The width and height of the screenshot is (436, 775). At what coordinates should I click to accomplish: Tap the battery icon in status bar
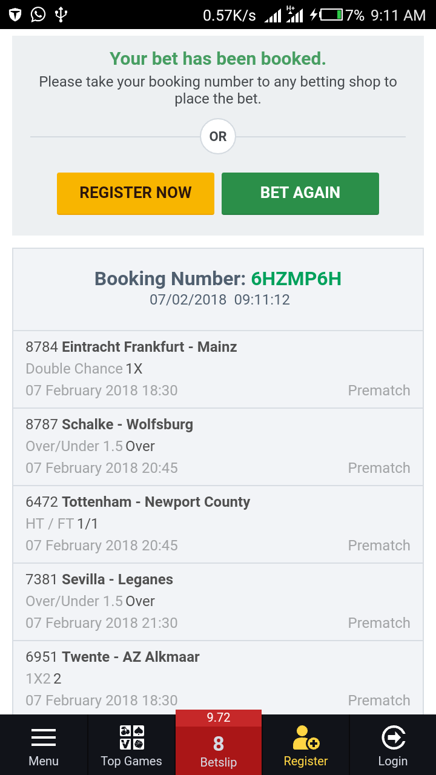331,15
